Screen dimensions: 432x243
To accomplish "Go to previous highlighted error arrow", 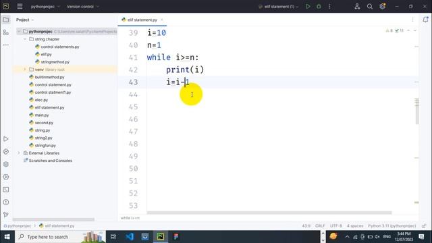I will (408, 30).
